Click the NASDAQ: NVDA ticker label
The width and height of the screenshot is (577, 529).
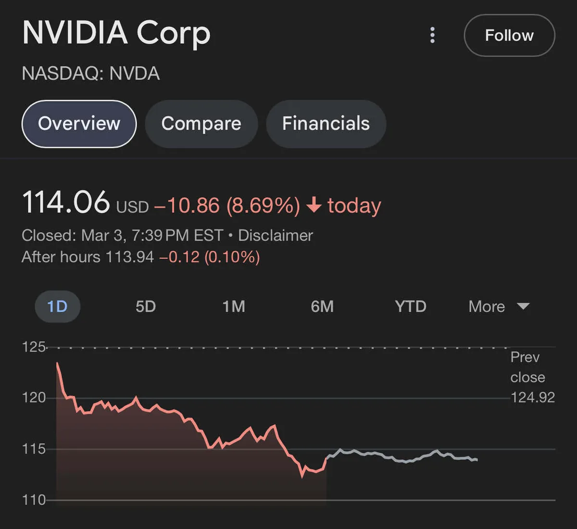[x=91, y=74]
